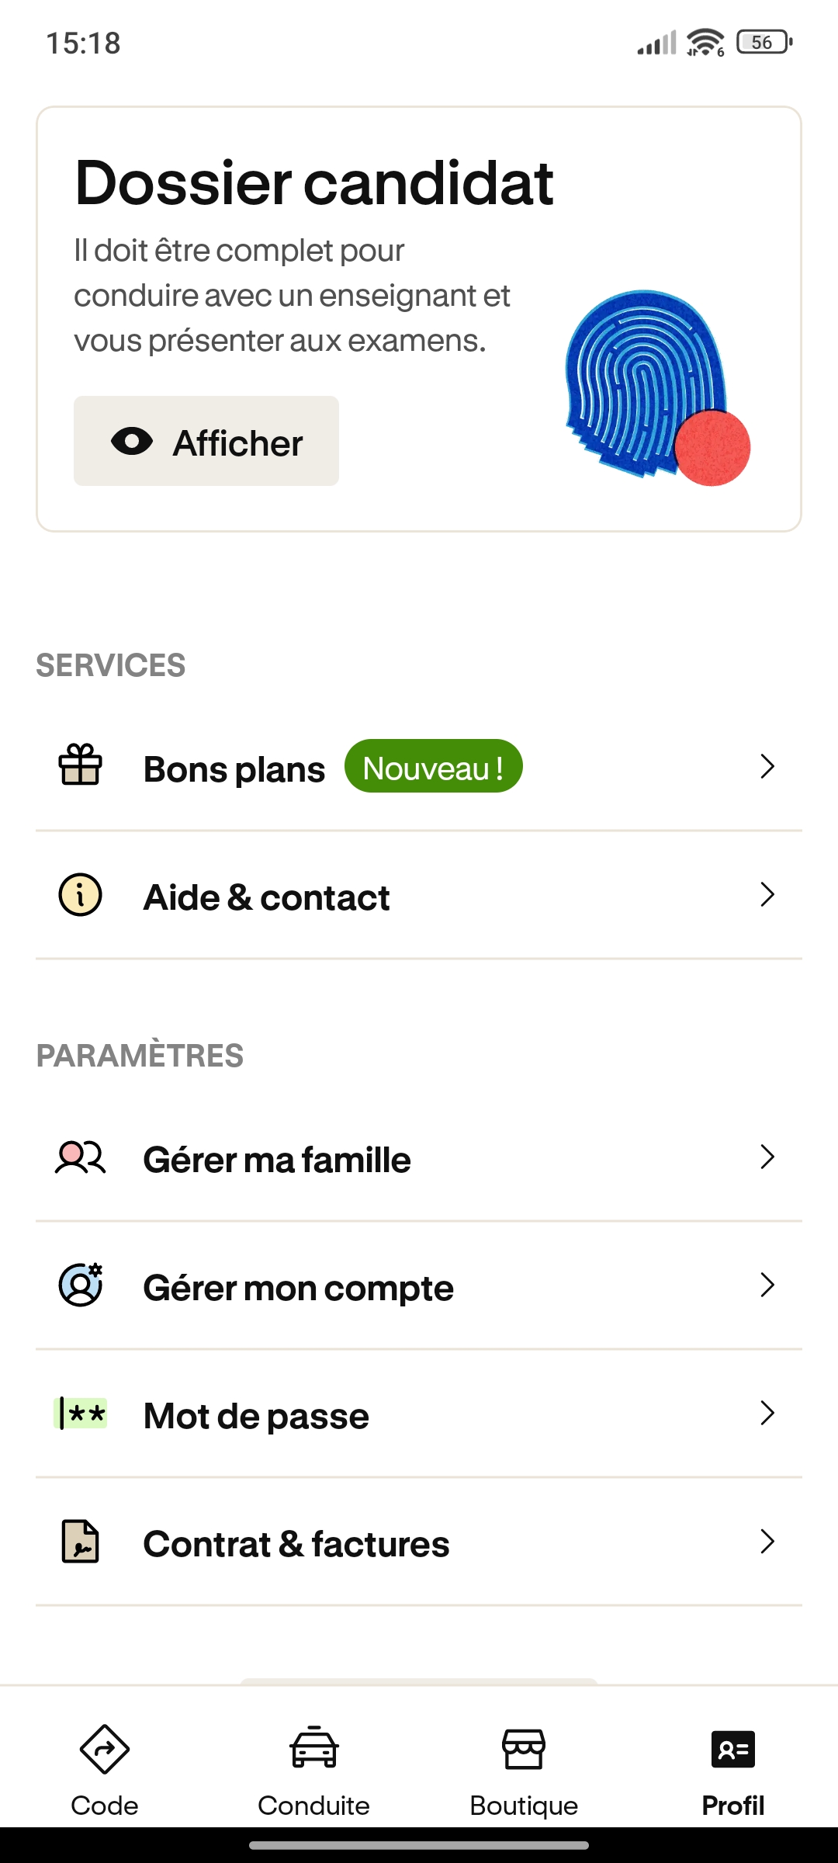Tap the eye icon in the Afficher button

click(x=132, y=442)
